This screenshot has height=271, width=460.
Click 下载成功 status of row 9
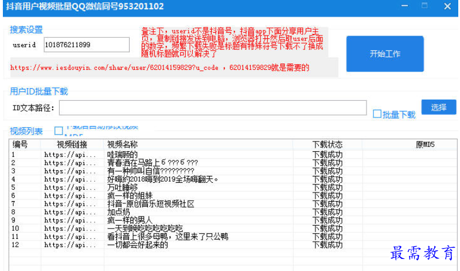click(327, 220)
